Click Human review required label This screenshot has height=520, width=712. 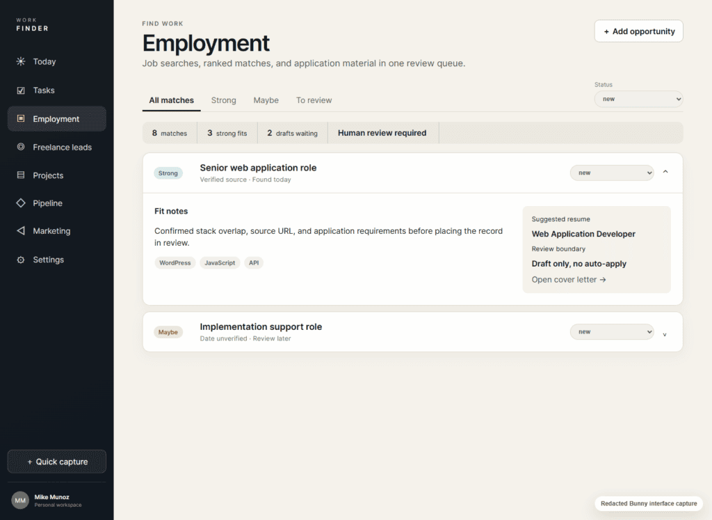coord(382,133)
